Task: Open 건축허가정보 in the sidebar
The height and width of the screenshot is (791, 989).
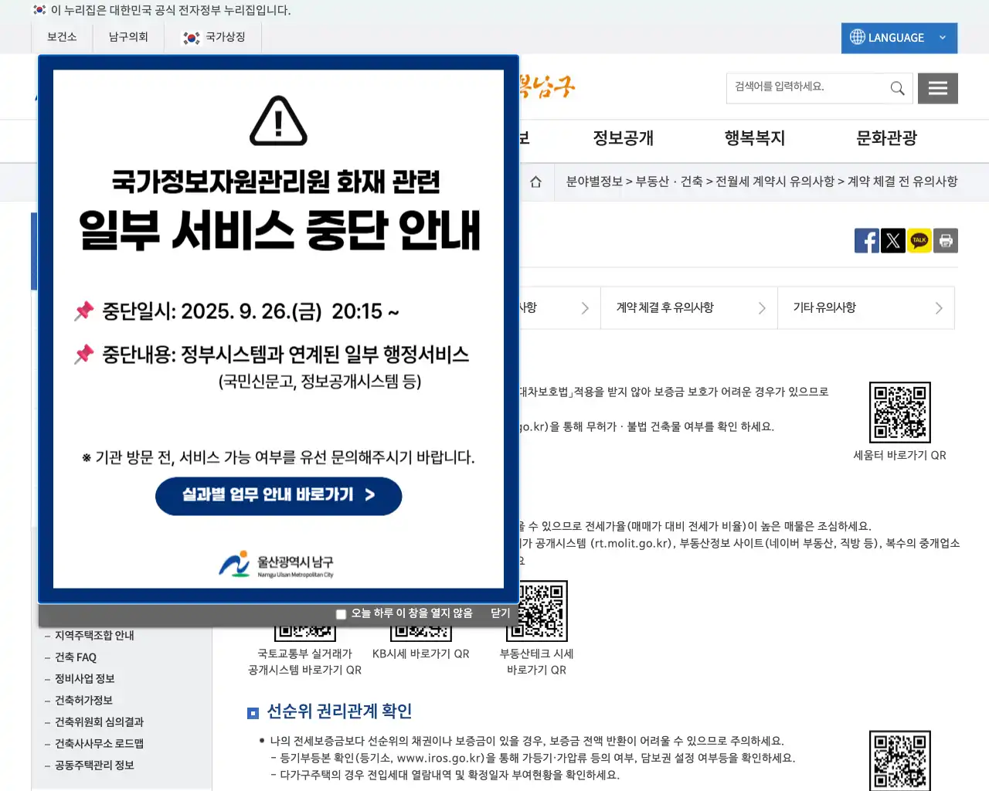Action: [83, 701]
